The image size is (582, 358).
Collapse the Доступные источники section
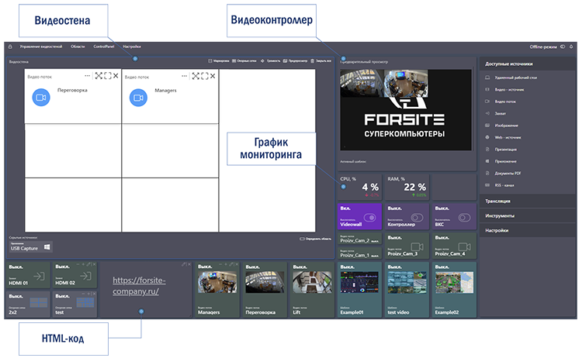pyautogui.click(x=528, y=64)
